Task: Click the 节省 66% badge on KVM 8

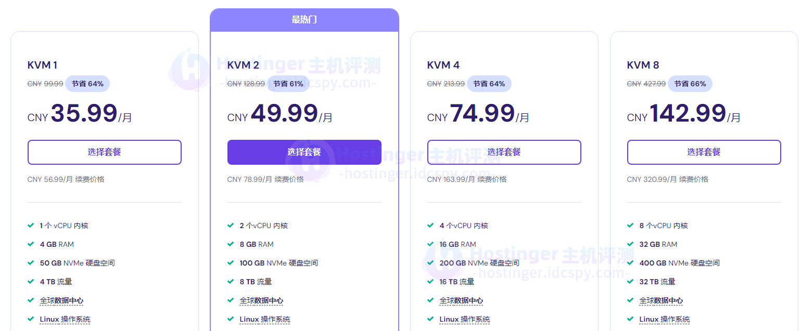Action: (690, 83)
